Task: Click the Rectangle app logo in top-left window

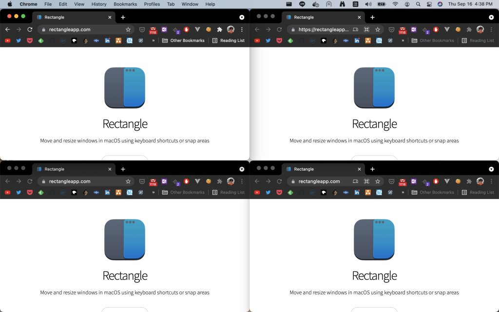Action: pyautogui.click(x=125, y=88)
